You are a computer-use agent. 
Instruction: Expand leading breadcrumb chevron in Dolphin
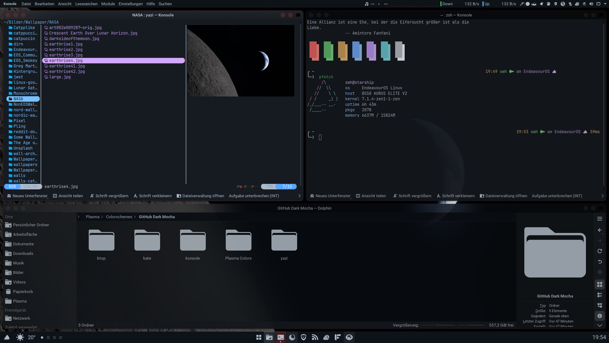tap(79, 217)
